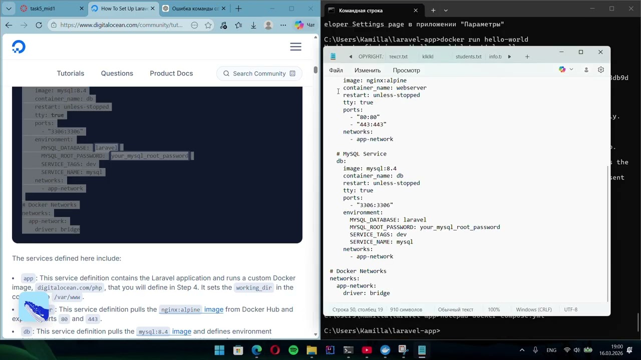Open the address bar more-options bubble icon
The image size is (641, 360).
click(194, 25)
